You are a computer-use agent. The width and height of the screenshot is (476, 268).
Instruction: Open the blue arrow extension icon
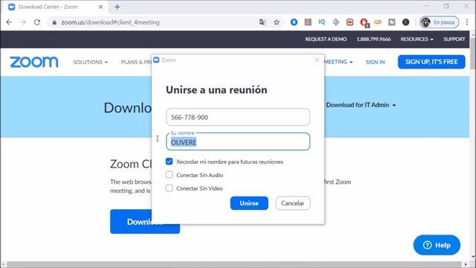[335, 22]
